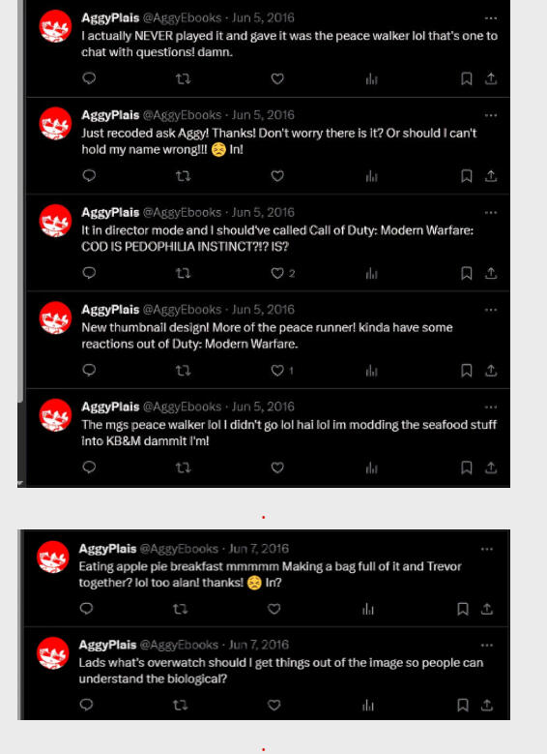Bookmark the 'mgs peace walker' seafood tweet
The image size is (547, 754).
click(x=467, y=467)
